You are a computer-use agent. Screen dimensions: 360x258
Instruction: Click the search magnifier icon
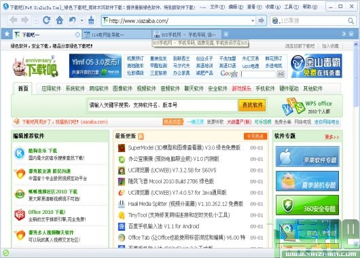(x=350, y=21)
